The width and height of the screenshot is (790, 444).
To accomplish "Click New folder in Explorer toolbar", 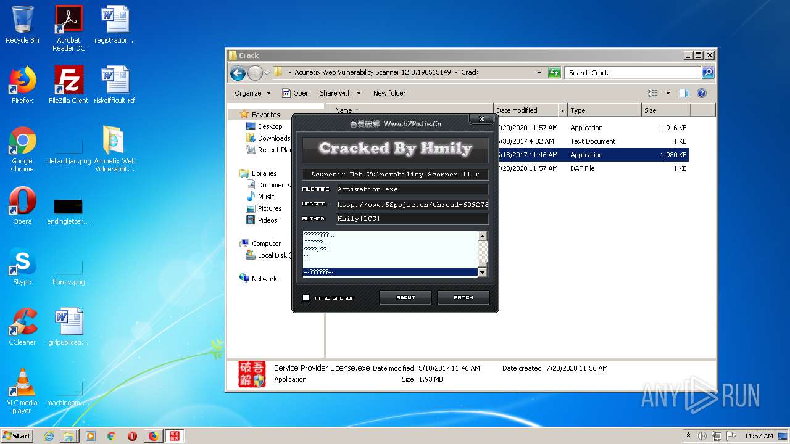I will click(389, 93).
